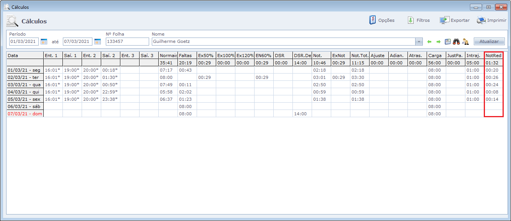Click the period start date field
Viewport: 511px width, 221px height.
[x=24, y=41]
